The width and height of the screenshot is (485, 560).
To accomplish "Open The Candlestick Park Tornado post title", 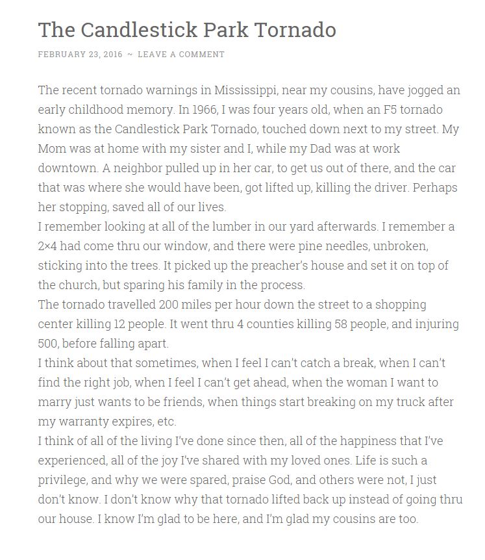I will [x=187, y=30].
